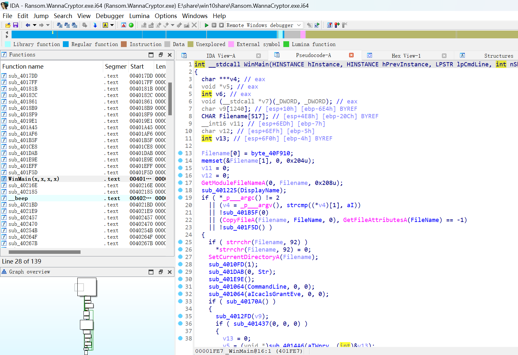Toggle breakpoint dot at pseudocode line 19

180,197
